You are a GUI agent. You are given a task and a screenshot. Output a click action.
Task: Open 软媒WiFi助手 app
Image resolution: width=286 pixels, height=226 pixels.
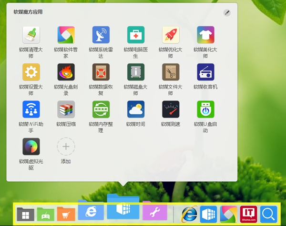pyautogui.click(x=31, y=109)
